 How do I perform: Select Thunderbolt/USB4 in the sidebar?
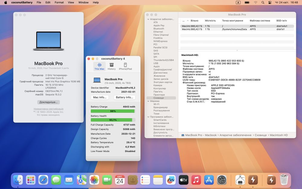[163, 60]
